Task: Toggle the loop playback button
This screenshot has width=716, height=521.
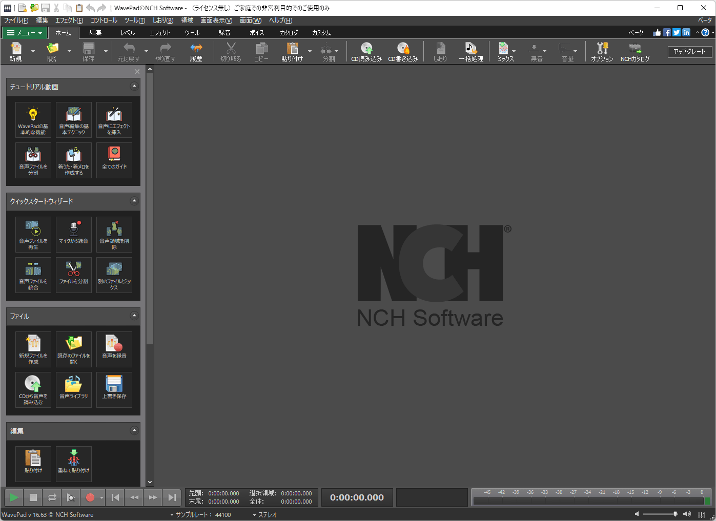Action: pos(52,497)
